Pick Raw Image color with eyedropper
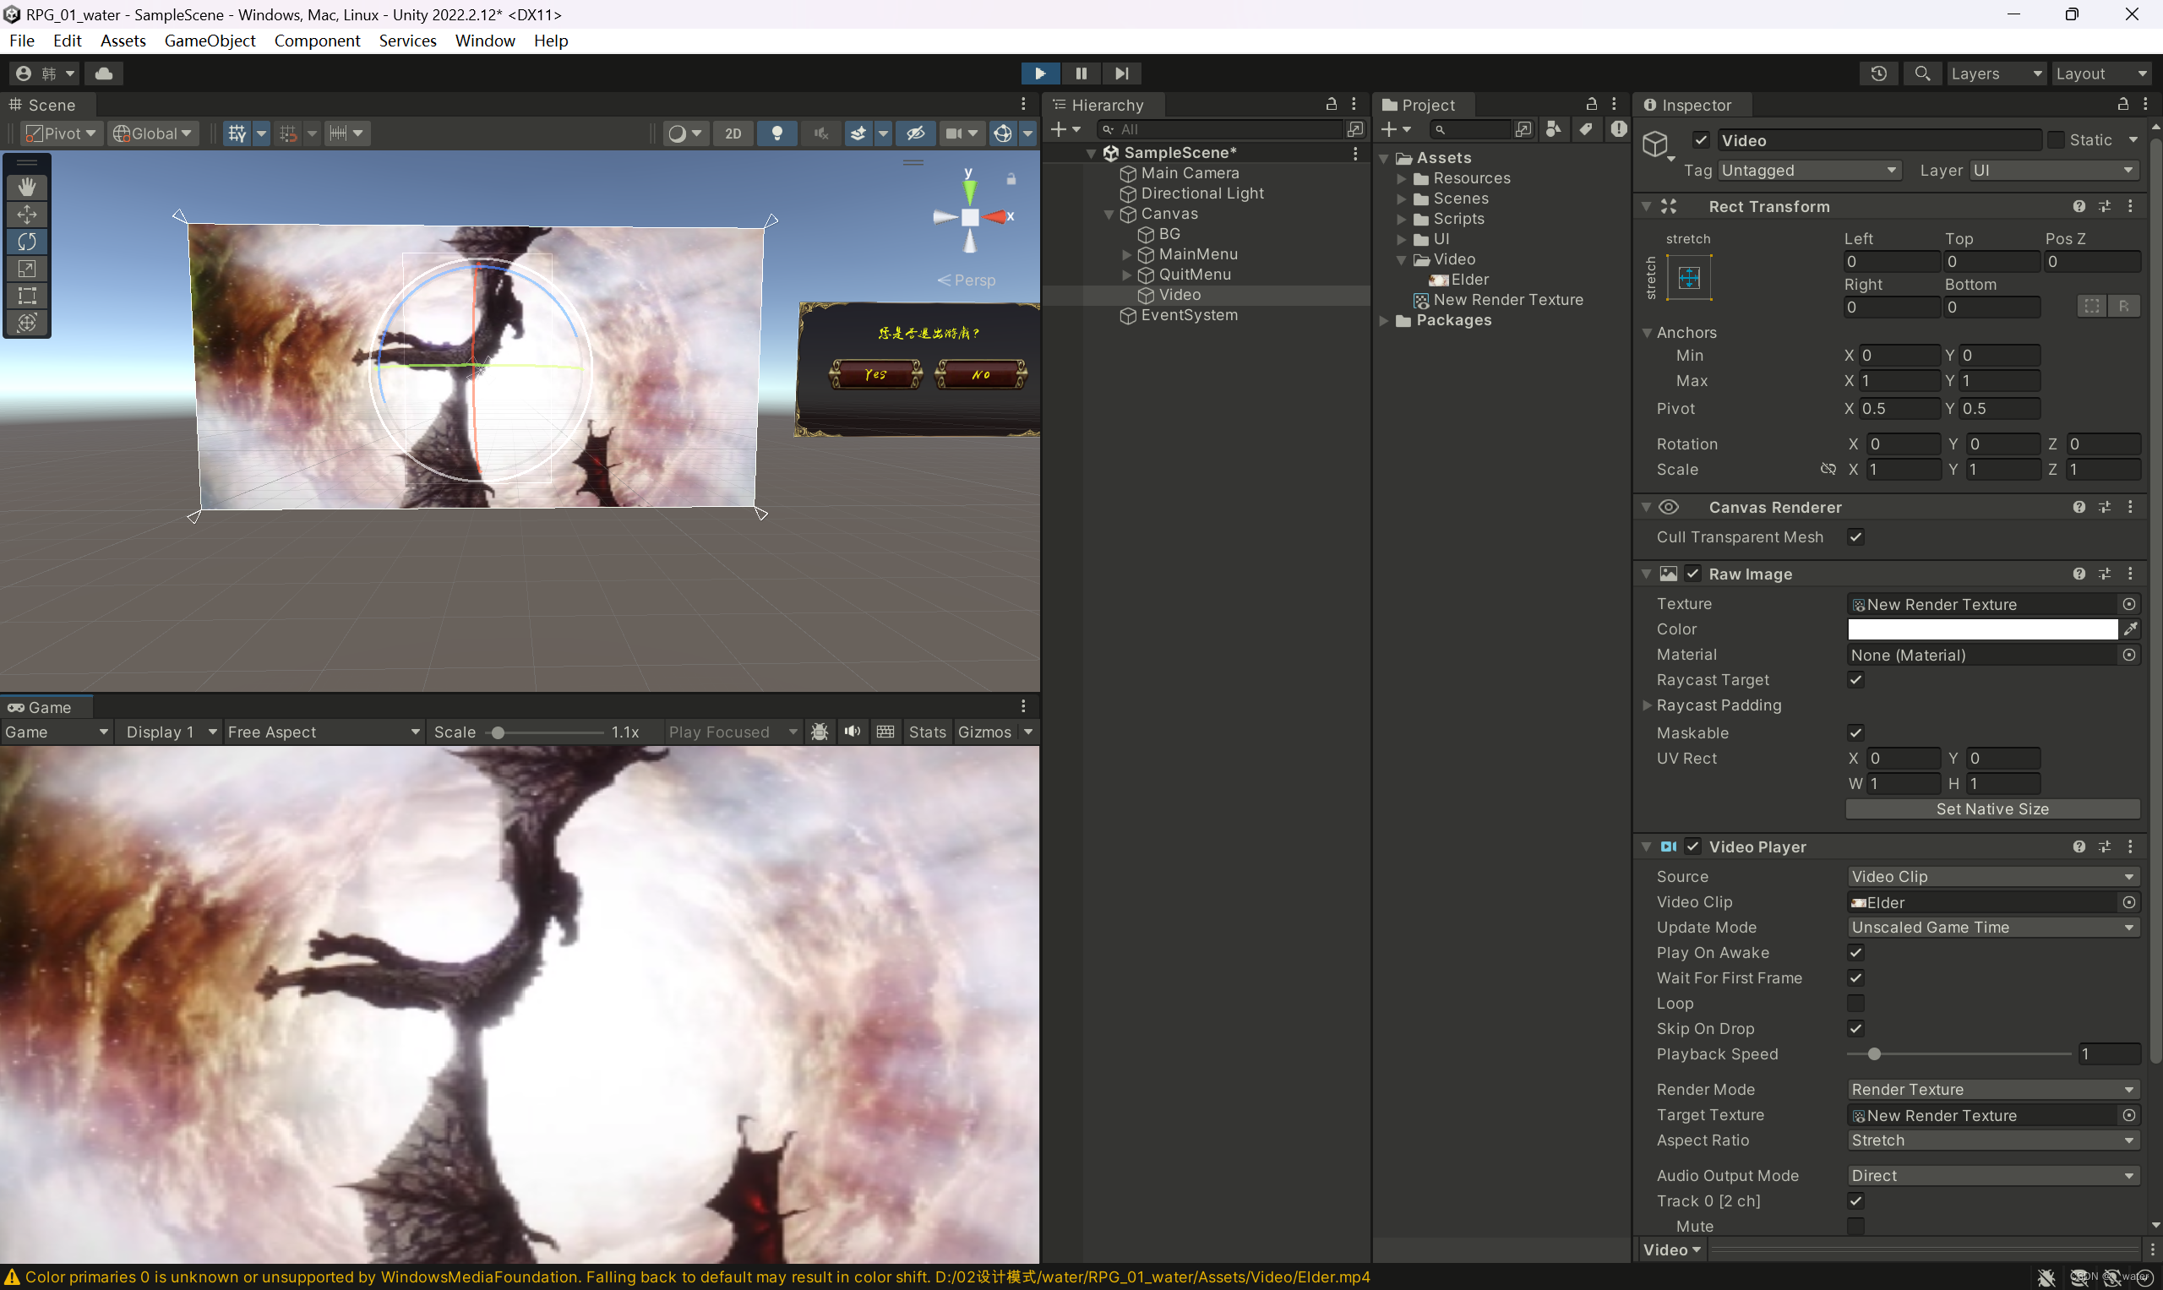The height and width of the screenshot is (1290, 2163). (2130, 629)
